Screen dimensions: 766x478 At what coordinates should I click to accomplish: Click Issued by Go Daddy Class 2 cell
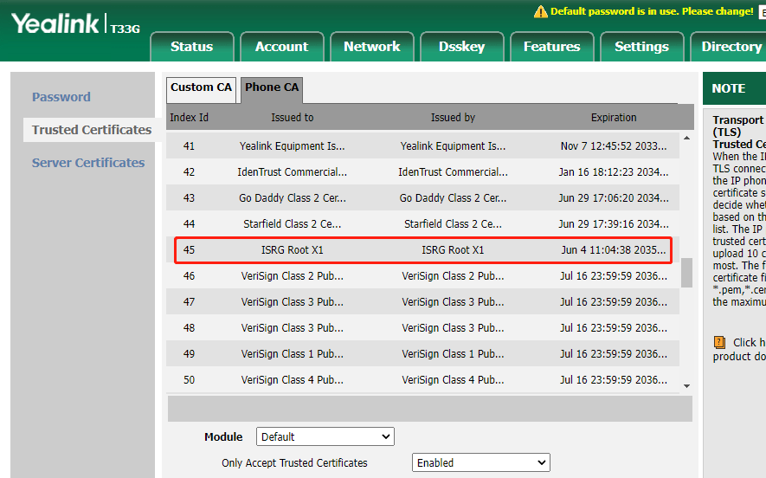pyautogui.click(x=453, y=198)
